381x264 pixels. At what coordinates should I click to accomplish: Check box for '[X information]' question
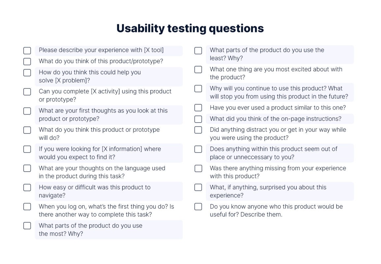pos(27,149)
